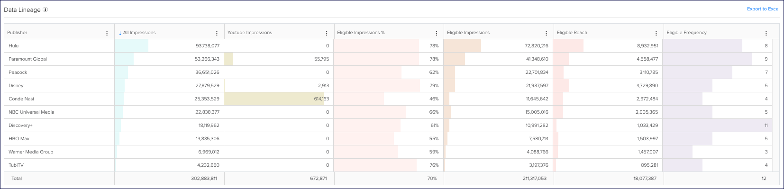784x189 pixels.
Task: Sort by Eligible Frequency header
Action: click(x=686, y=33)
